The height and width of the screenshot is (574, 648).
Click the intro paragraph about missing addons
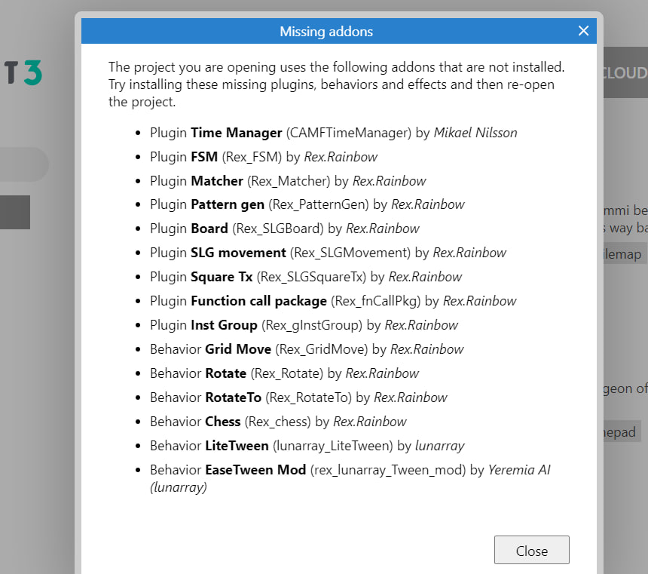[x=336, y=84]
